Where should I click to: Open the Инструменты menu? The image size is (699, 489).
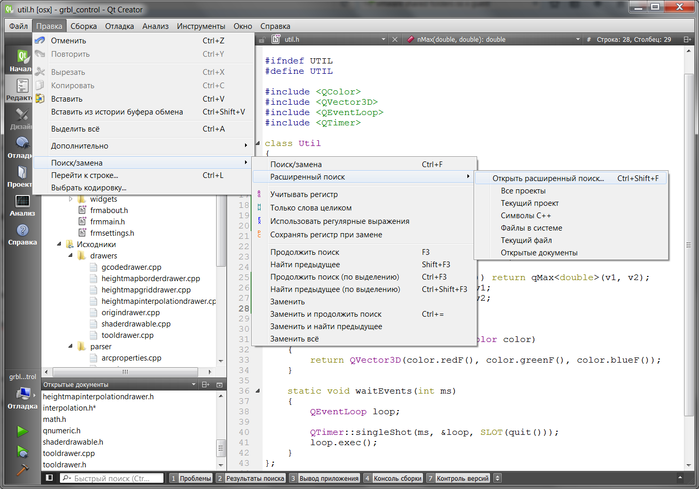point(201,26)
